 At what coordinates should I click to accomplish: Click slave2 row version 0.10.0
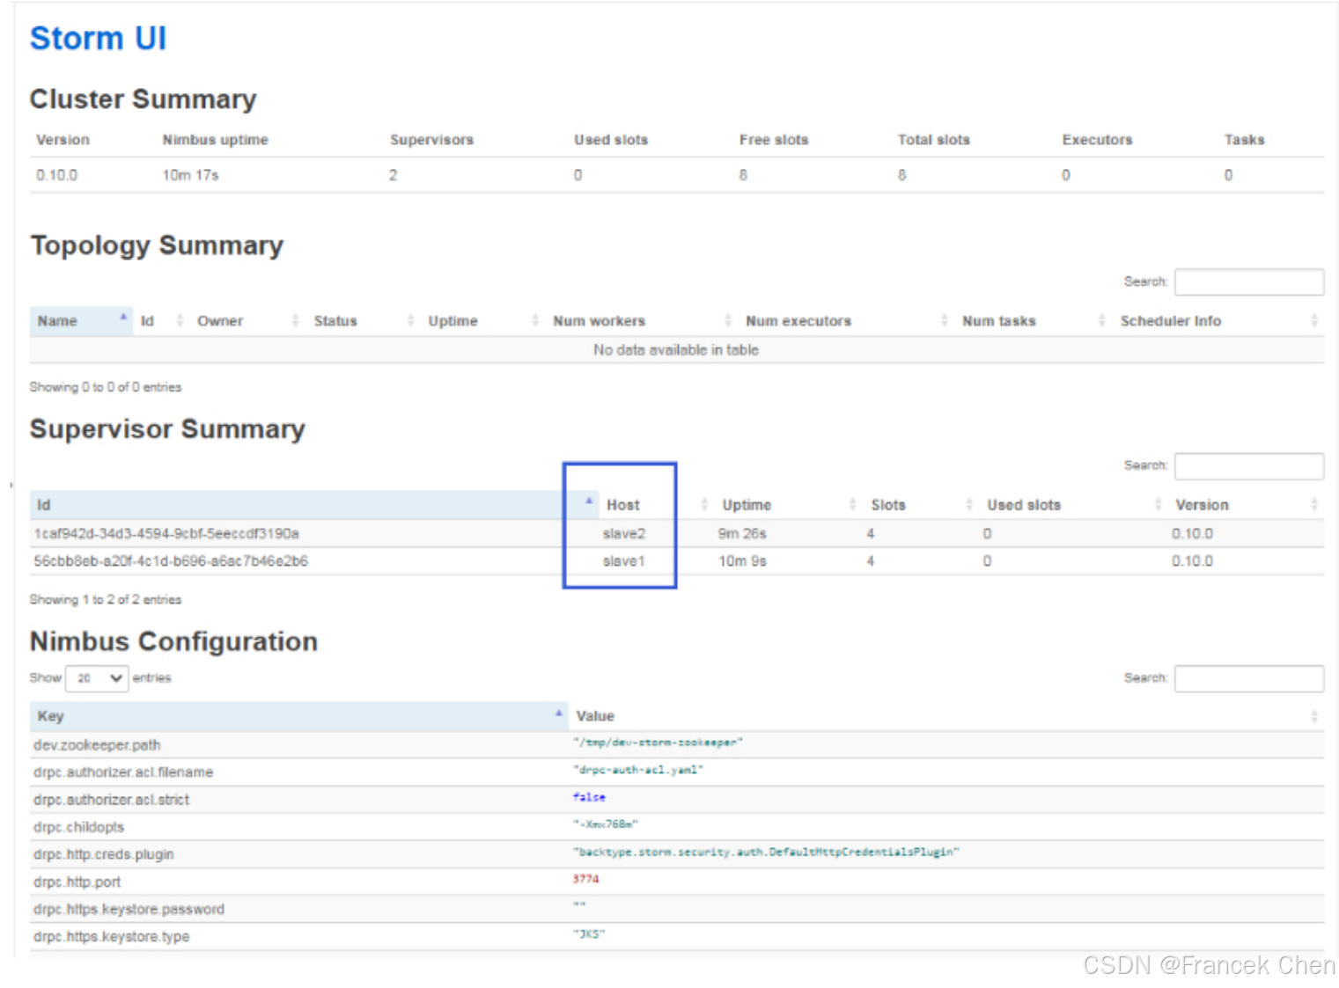(1192, 533)
